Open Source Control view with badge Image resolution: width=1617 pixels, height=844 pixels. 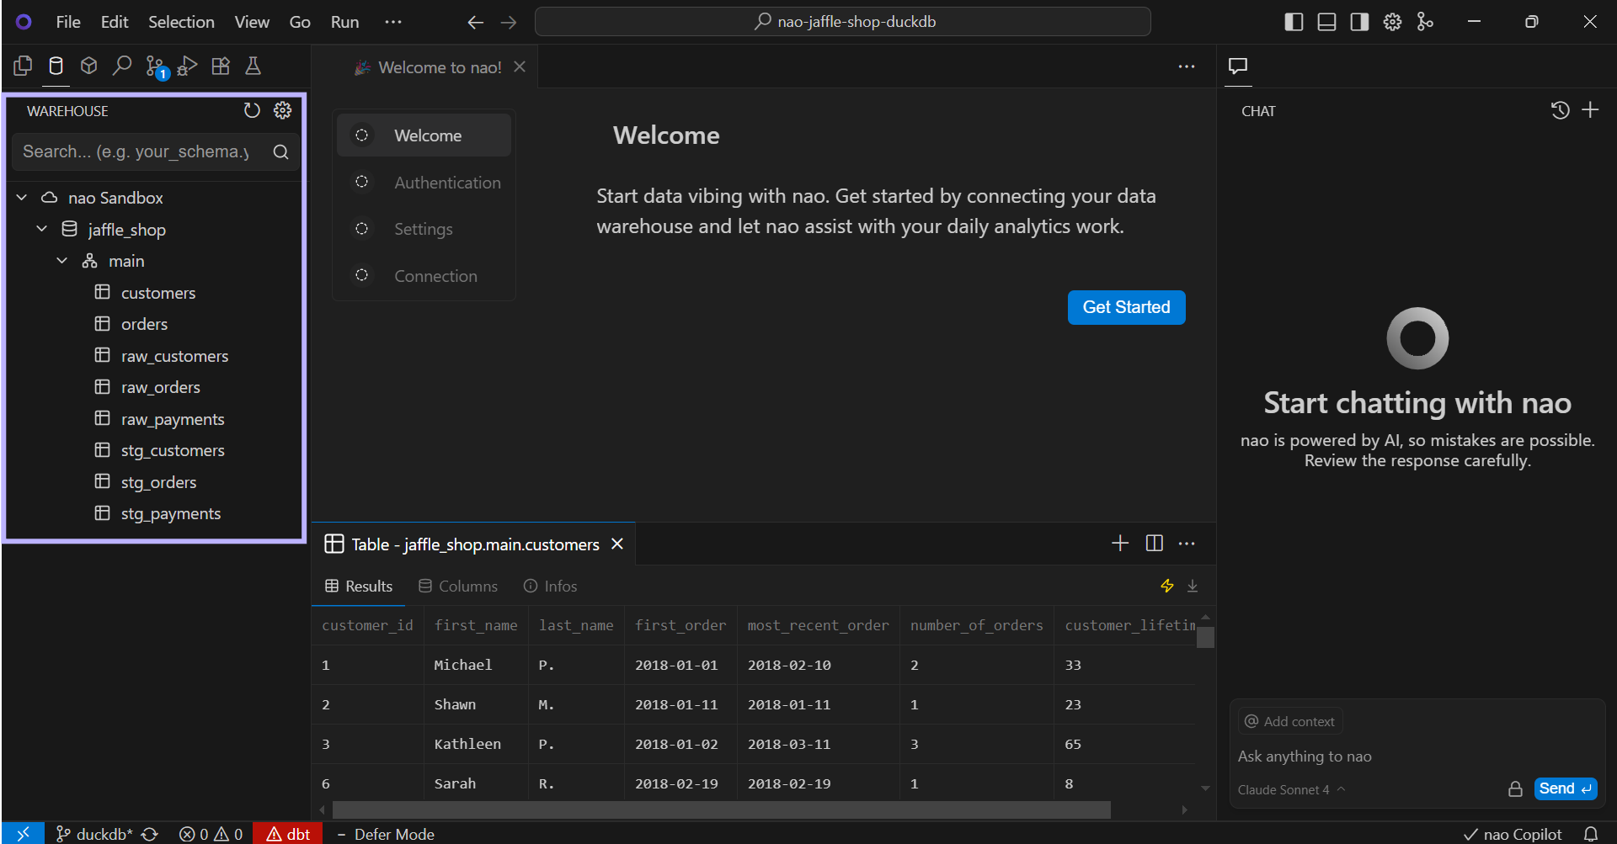[156, 66]
